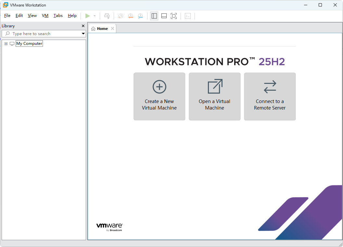Open the Snapshot Manager icon
343x247 pixels.
[140, 16]
